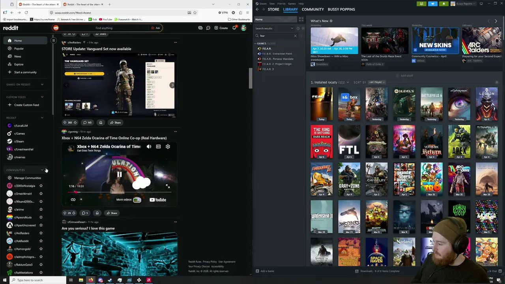
Task: Click the Reddit advertise icon in header
Action: (x=200, y=28)
